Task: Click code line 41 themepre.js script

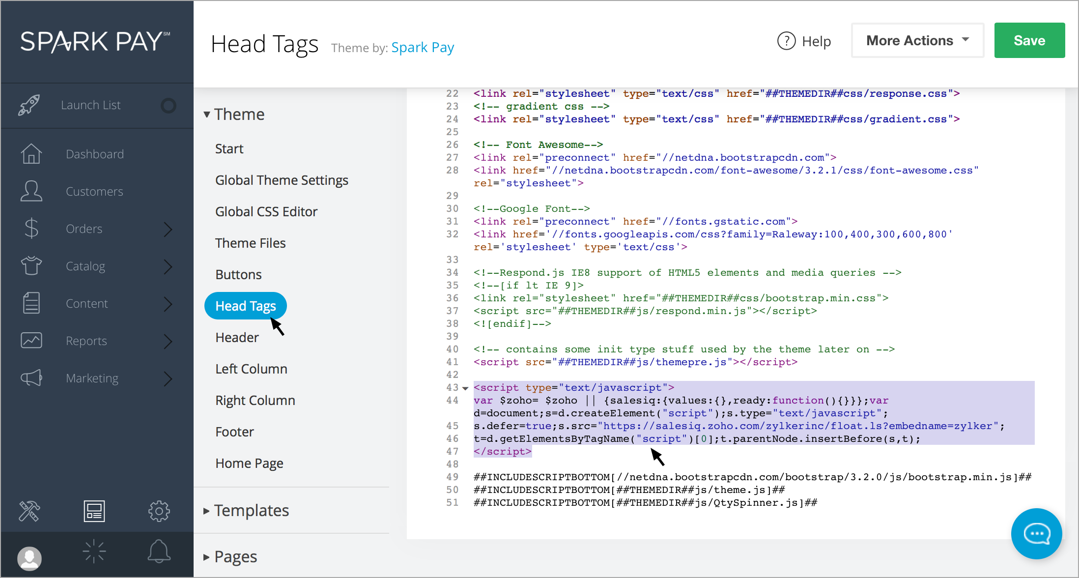Action: (x=635, y=362)
